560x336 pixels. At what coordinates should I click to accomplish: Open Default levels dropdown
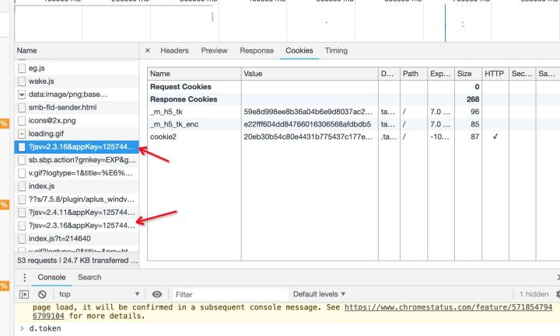coord(320,294)
